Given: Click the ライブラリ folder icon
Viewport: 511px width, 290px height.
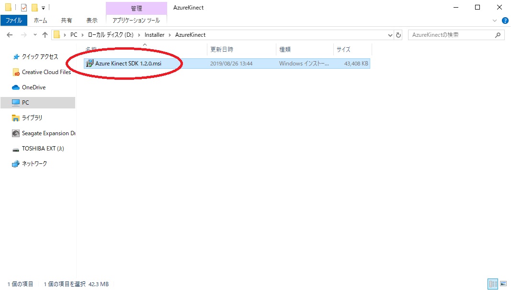Looking at the screenshot, I should click(x=16, y=118).
